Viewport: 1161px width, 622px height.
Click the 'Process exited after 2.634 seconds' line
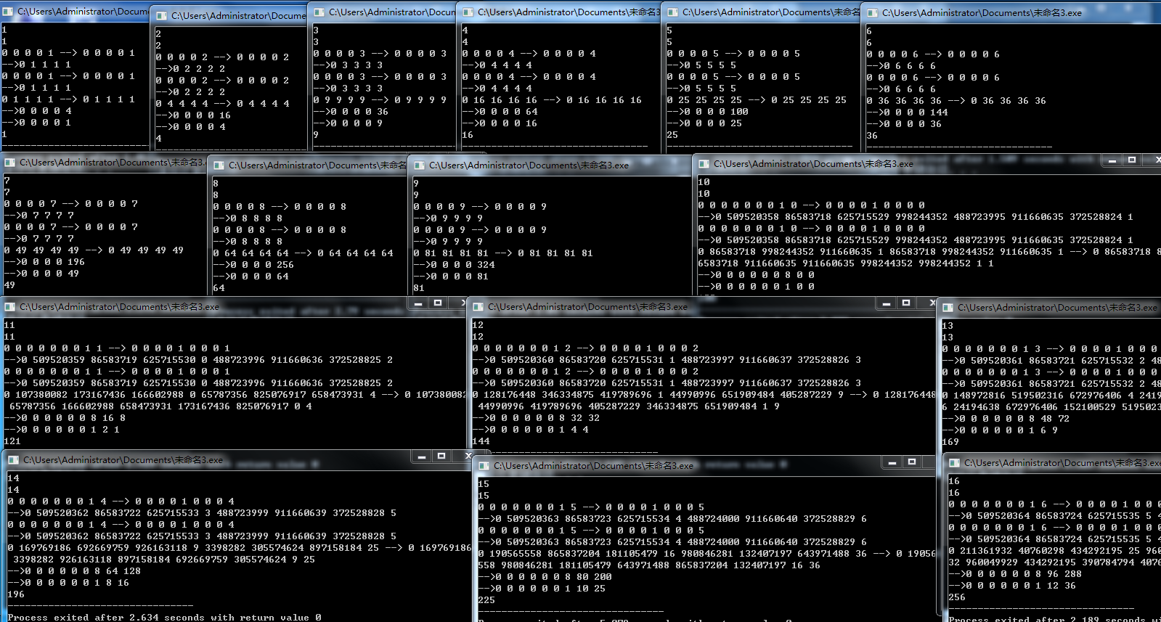[x=164, y=618]
